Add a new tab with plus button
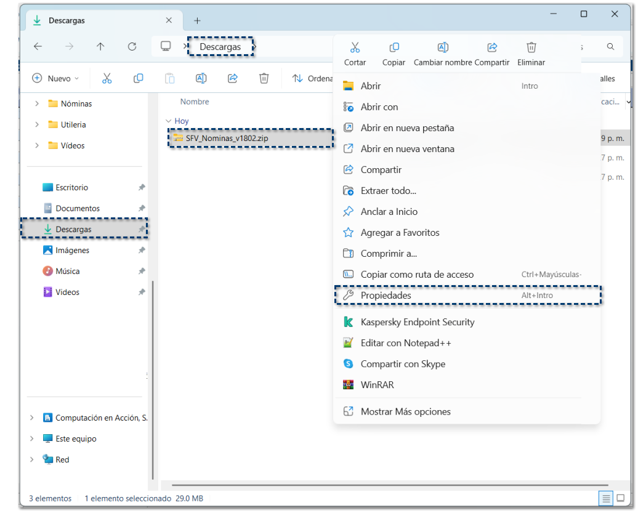 [197, 21]
